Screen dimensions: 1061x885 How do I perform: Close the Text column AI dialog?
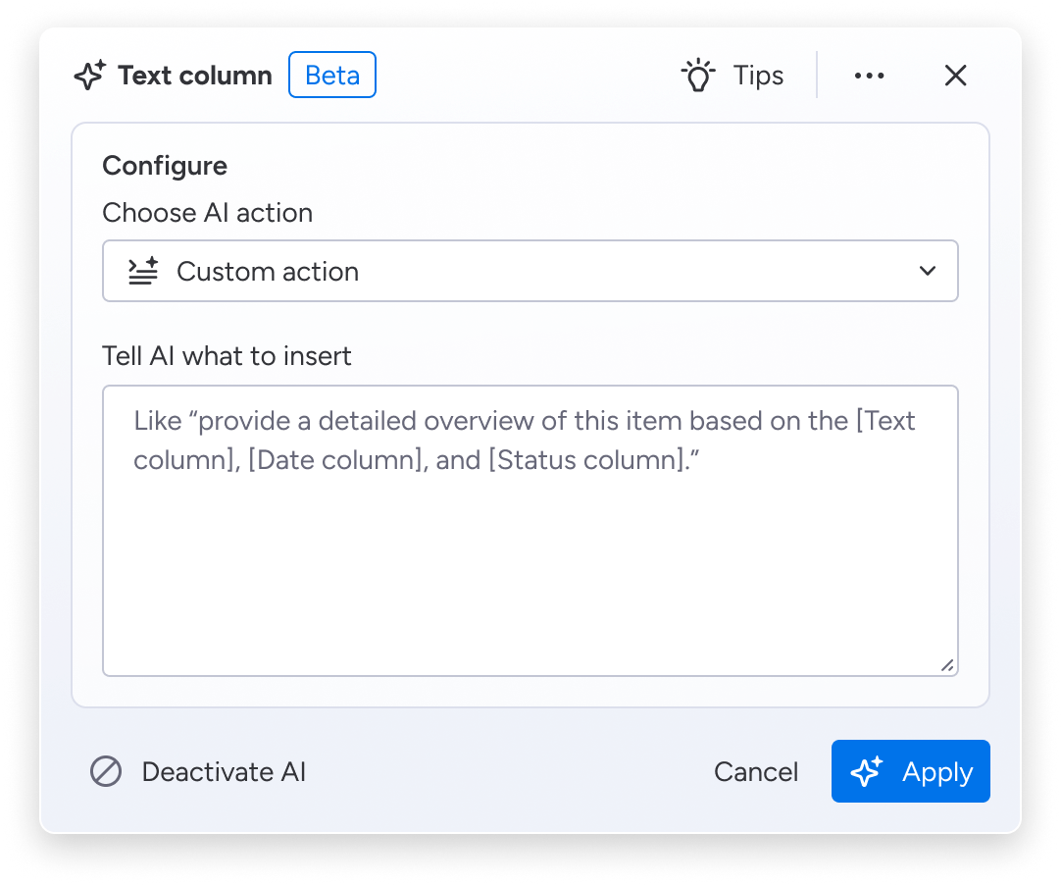[x=955, y=76]
